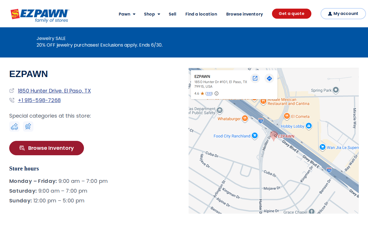This screenshot has width=368, height=230.
Task: Click the Sunday 12:00 pm – 5:00 pm row
Action: click(47, 201)
